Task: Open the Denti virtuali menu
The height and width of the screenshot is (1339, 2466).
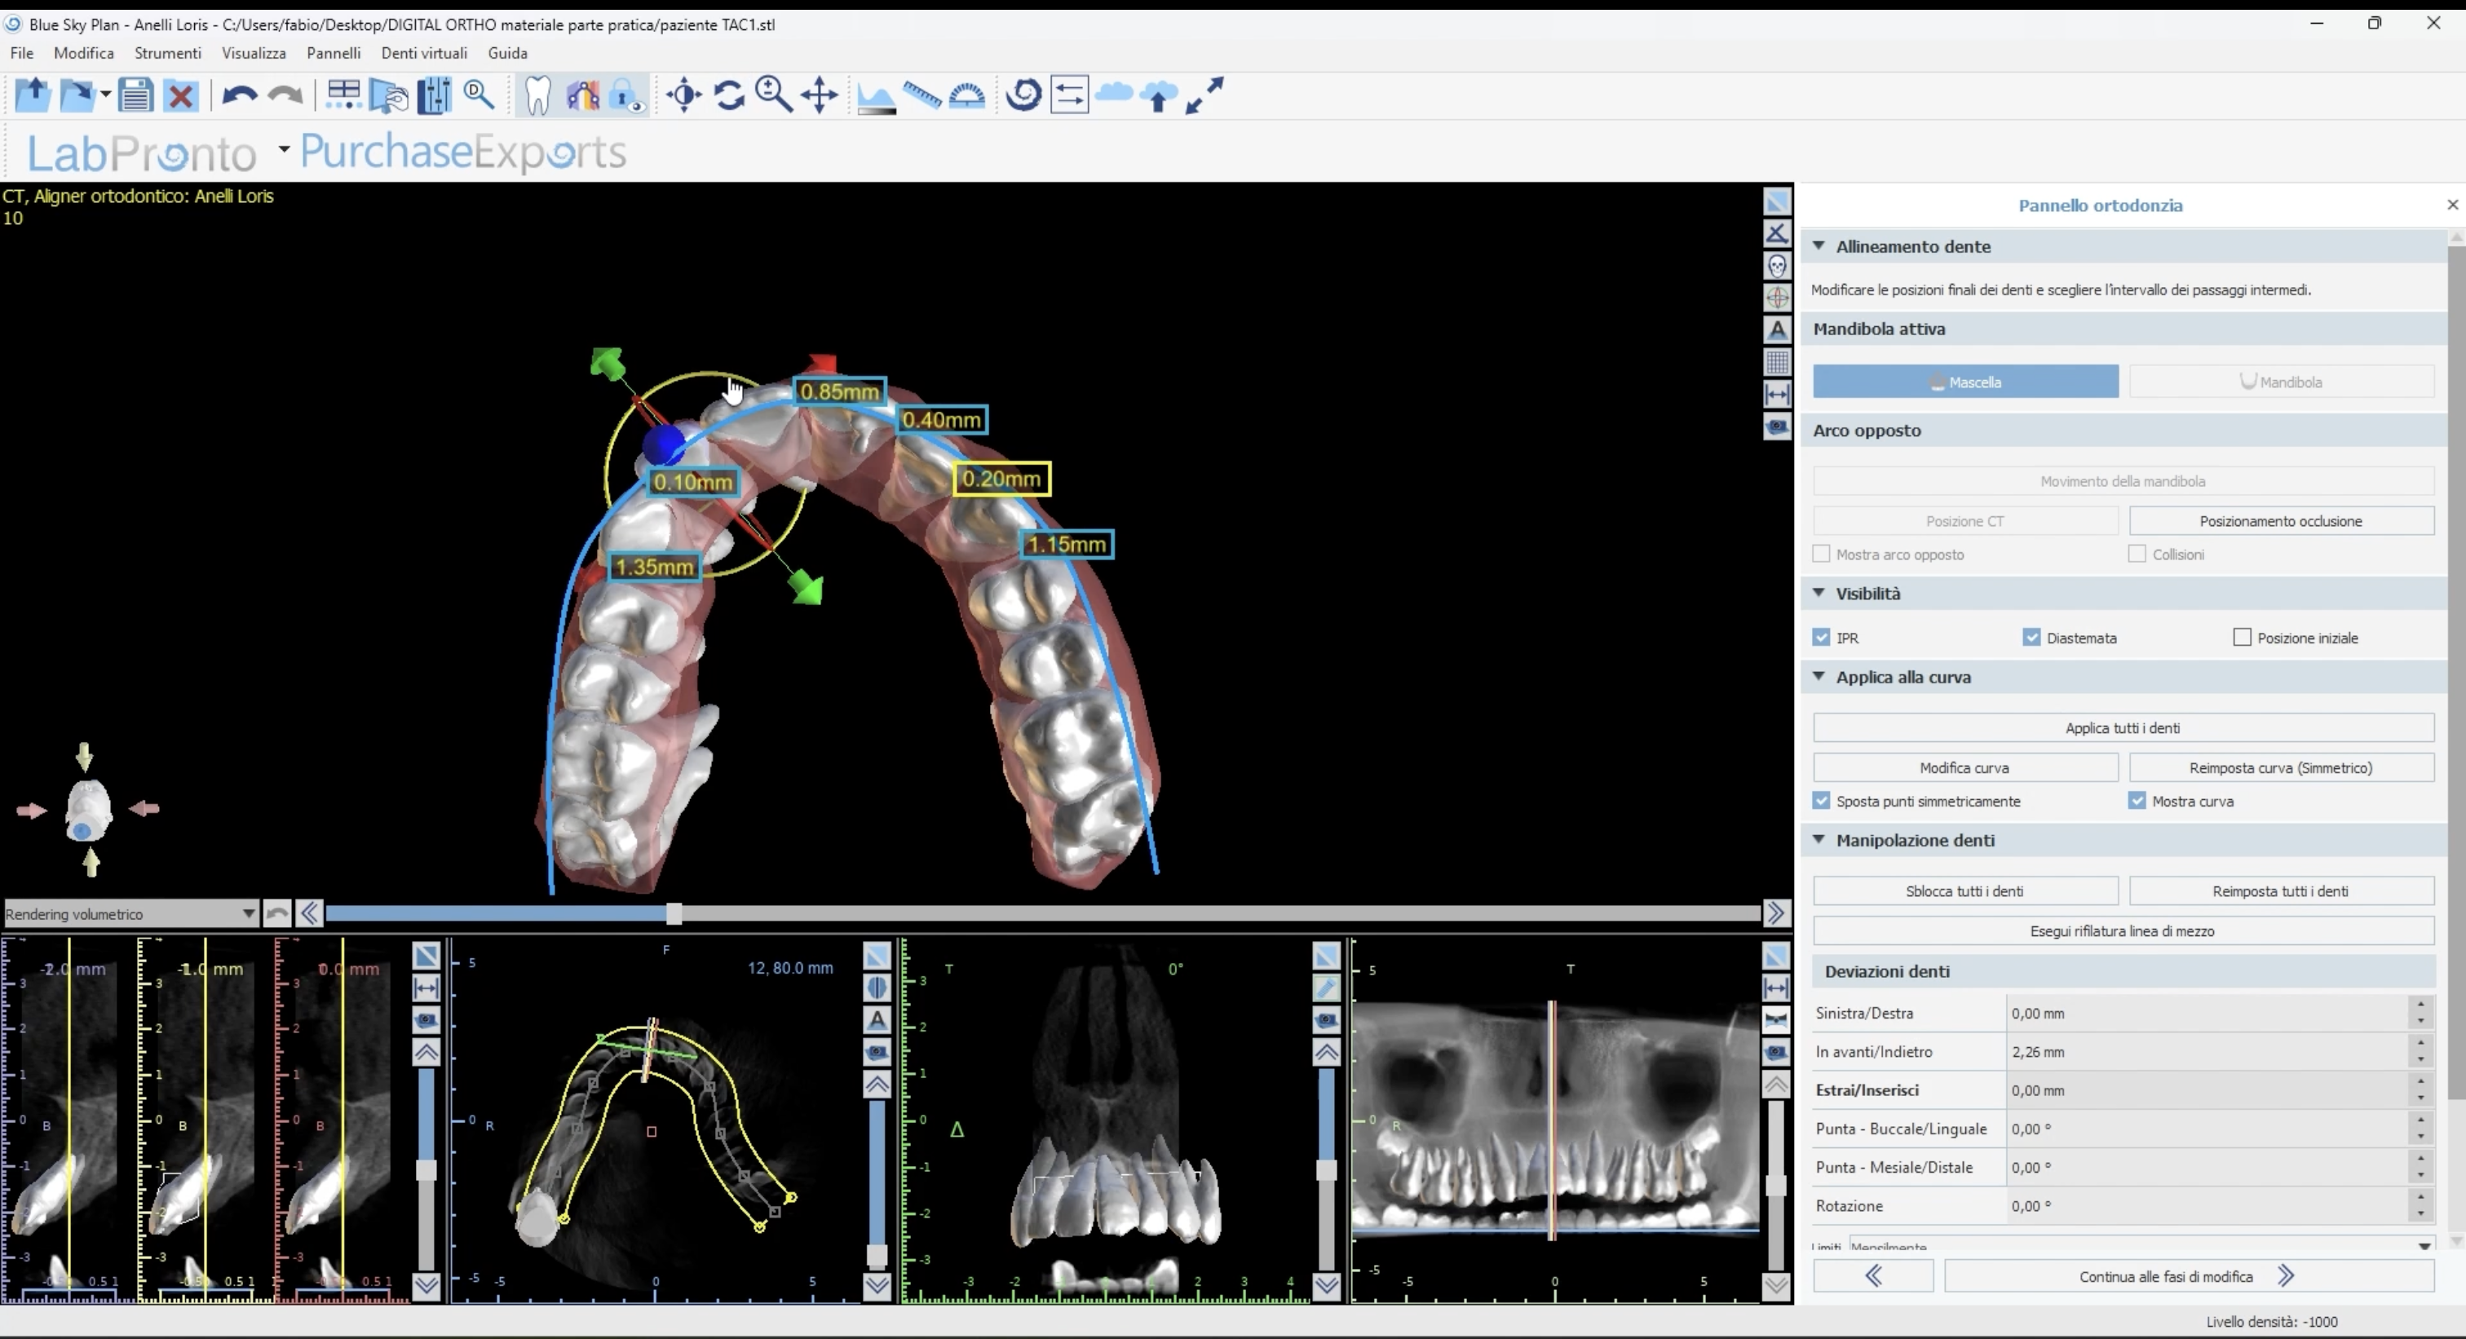Action: point(424,53)
